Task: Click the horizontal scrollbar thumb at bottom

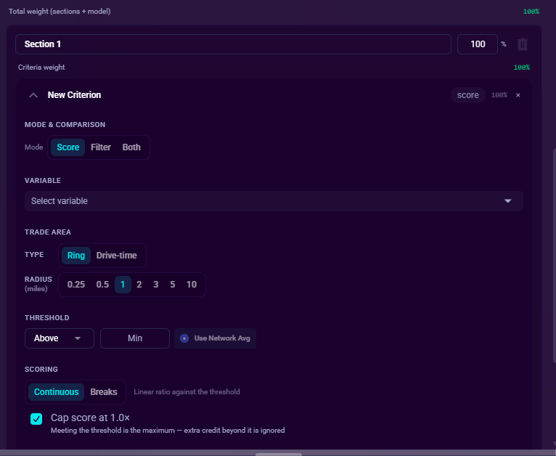Action: [279, 455]
